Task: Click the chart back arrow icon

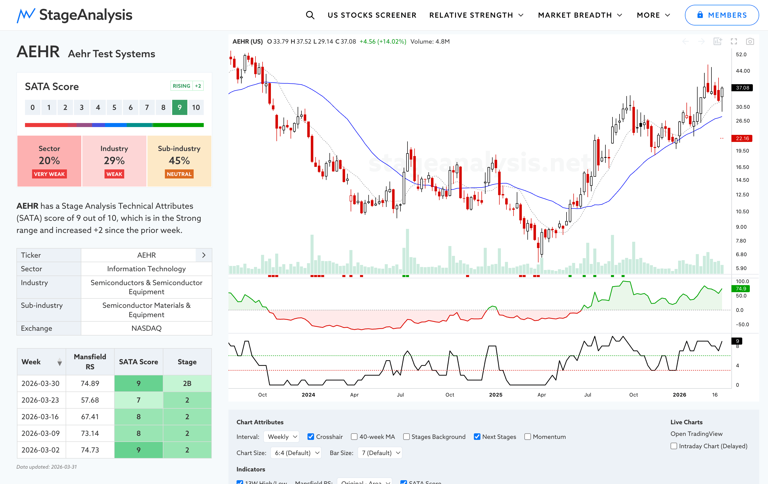Action: point(685,41)
